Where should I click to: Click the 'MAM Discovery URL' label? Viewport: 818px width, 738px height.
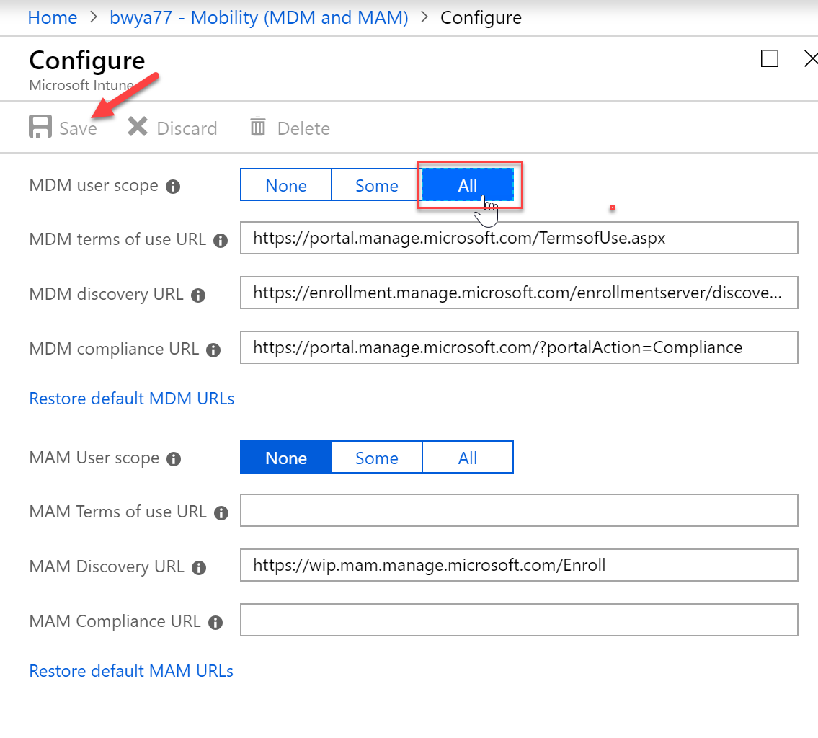107,566
